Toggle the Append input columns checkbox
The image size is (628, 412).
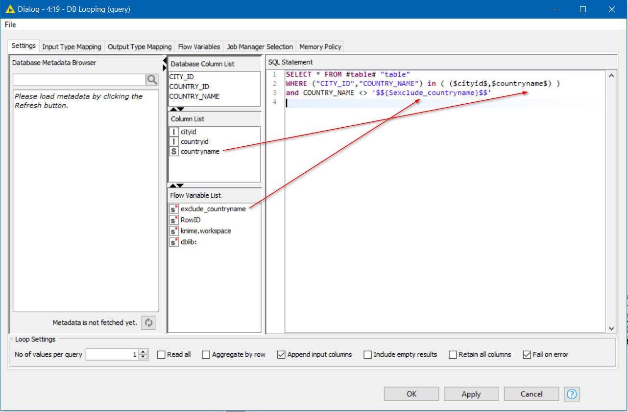(282, 355)
